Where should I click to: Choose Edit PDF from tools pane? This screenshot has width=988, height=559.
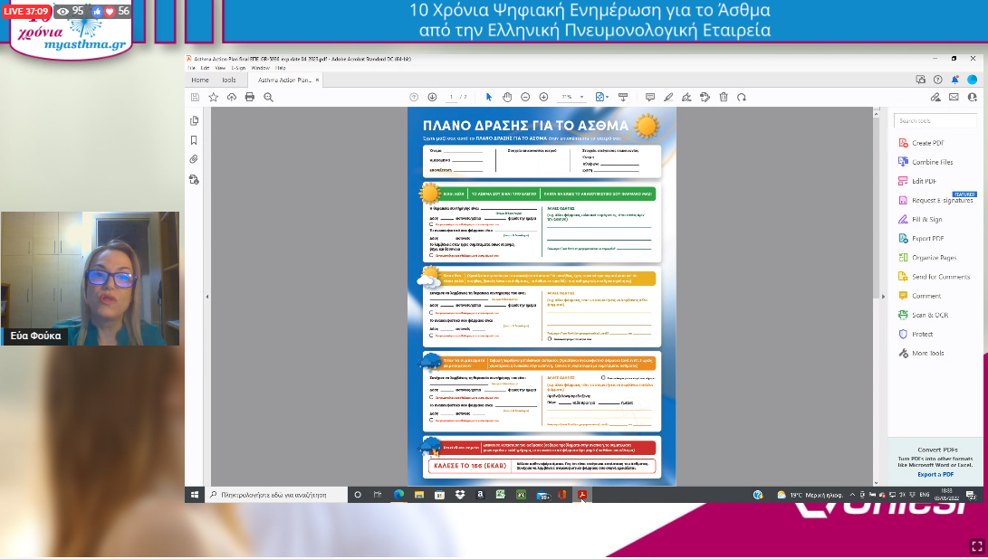click(x=924, y=181)
